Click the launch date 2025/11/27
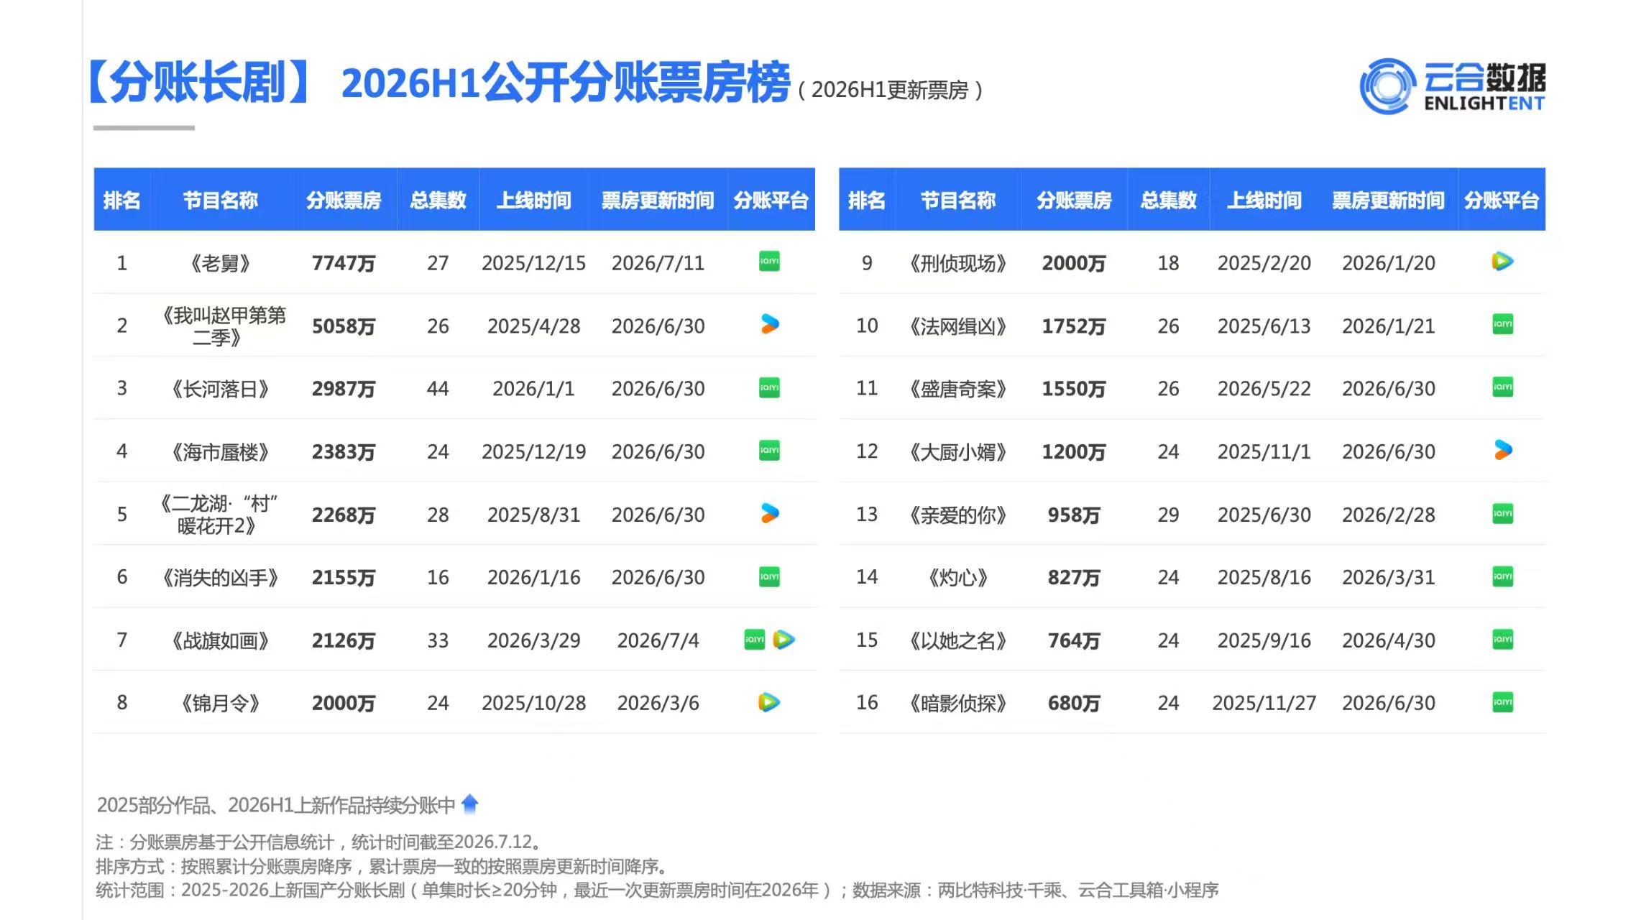1636x920 pixels. (x=1264, y=703)
